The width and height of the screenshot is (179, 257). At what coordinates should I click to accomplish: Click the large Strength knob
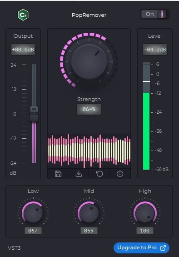click(x=89, y=62)
